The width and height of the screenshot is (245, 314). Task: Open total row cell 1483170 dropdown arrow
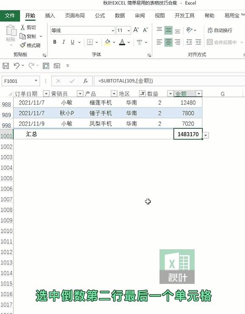point(206,135)
